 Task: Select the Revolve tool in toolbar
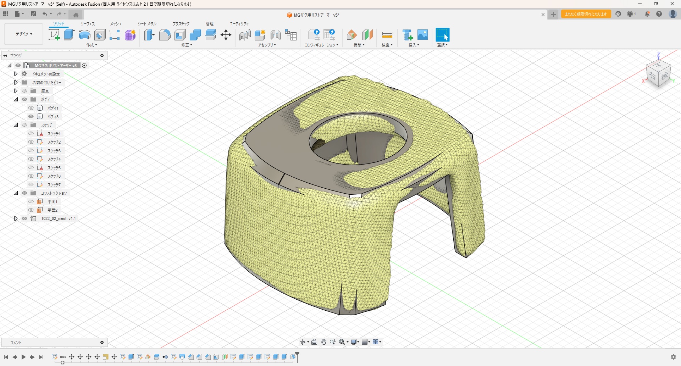pos(84,35)
